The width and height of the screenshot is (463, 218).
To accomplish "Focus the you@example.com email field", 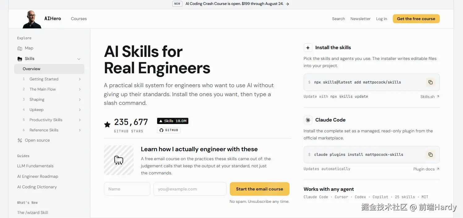I will point(190,189).
